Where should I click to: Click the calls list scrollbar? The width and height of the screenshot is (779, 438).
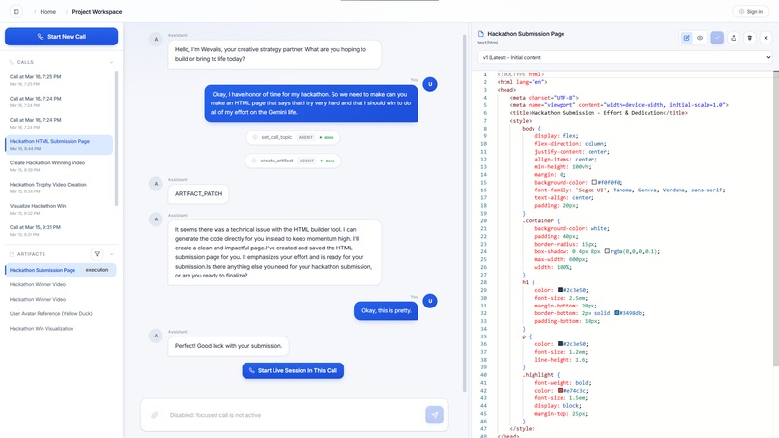pyautogui.click(x=117, y=137)
